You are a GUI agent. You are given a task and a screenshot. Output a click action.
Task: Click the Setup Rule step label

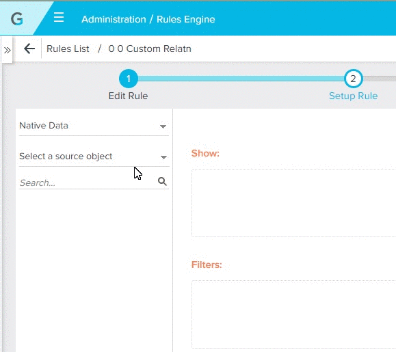click(x=354, y=96)
